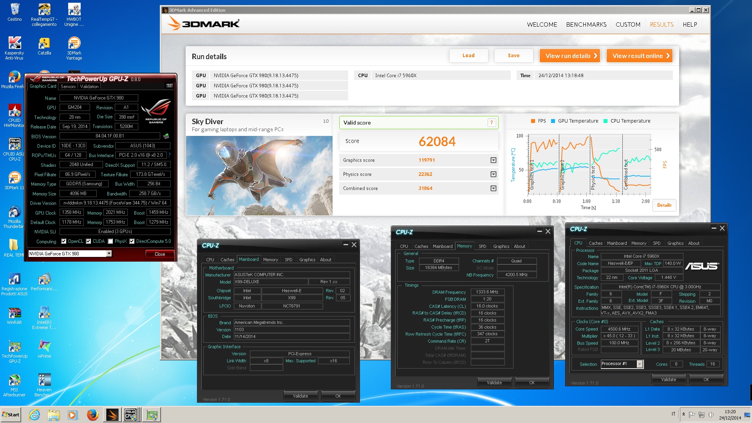Switch to RESULTS tab in 3DMark
This screenshot has width=752, height=423.
662,24
